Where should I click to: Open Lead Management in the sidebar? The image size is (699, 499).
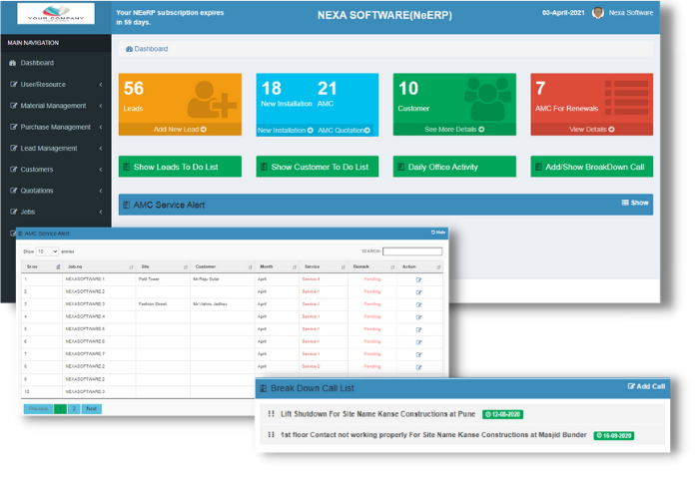coord(48,148)
